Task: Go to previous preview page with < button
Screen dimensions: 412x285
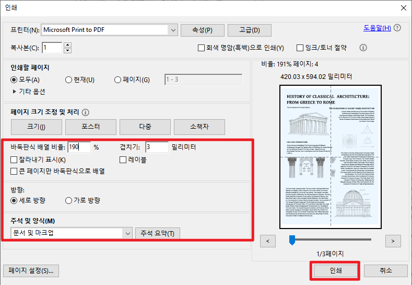Action: [x=268, y=241]
